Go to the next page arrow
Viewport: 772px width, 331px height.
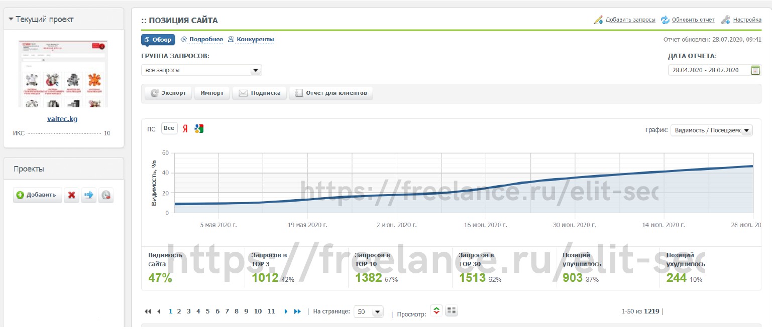tap(286, 311)
